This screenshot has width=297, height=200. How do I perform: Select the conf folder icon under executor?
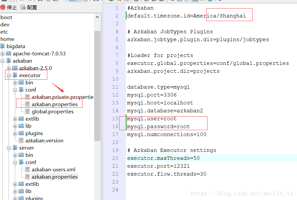click(x=21, y=90)
